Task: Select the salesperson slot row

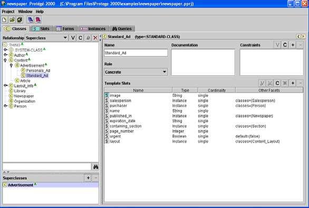Action: tap(204, 101)
